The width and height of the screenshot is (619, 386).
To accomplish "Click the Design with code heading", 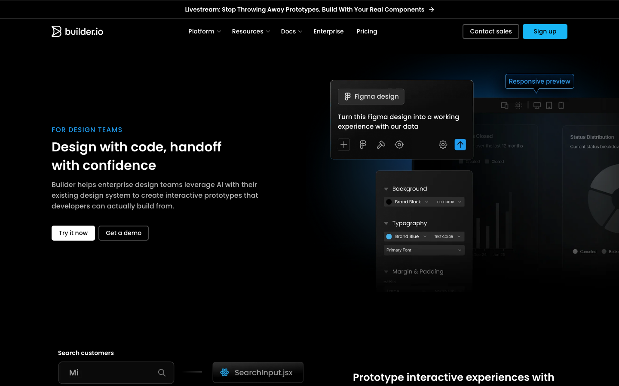I will (x=137, y=156).
